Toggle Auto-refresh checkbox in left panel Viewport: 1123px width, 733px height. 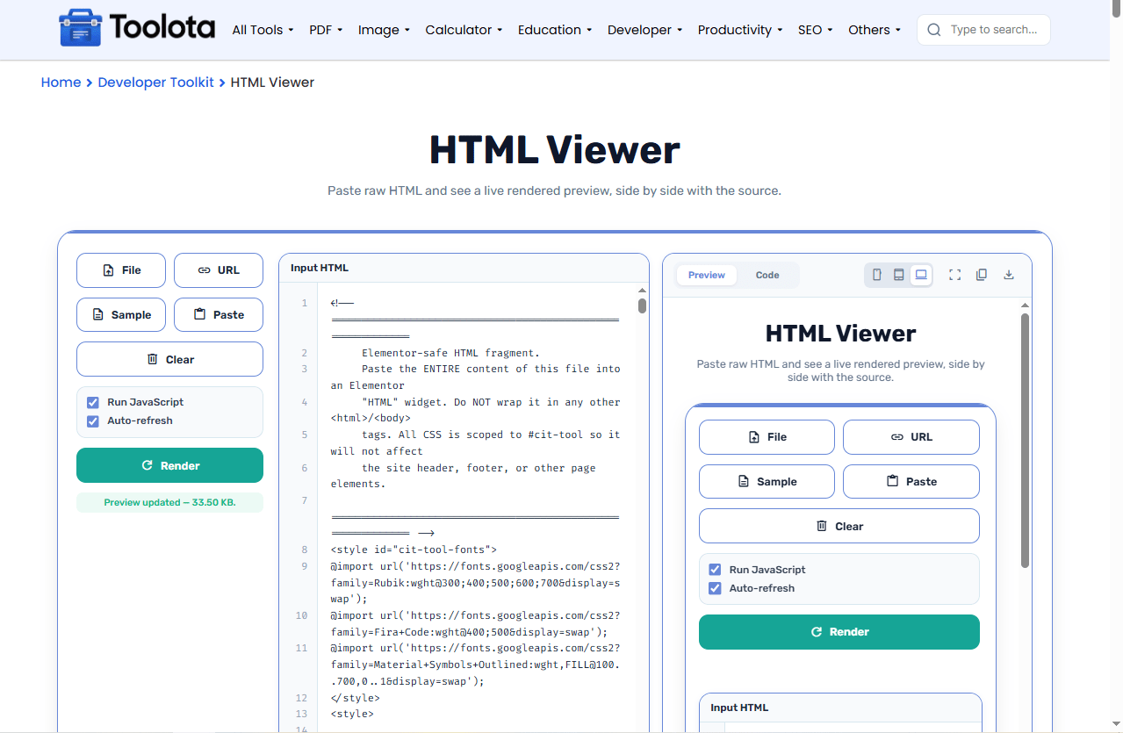(93, 421)
